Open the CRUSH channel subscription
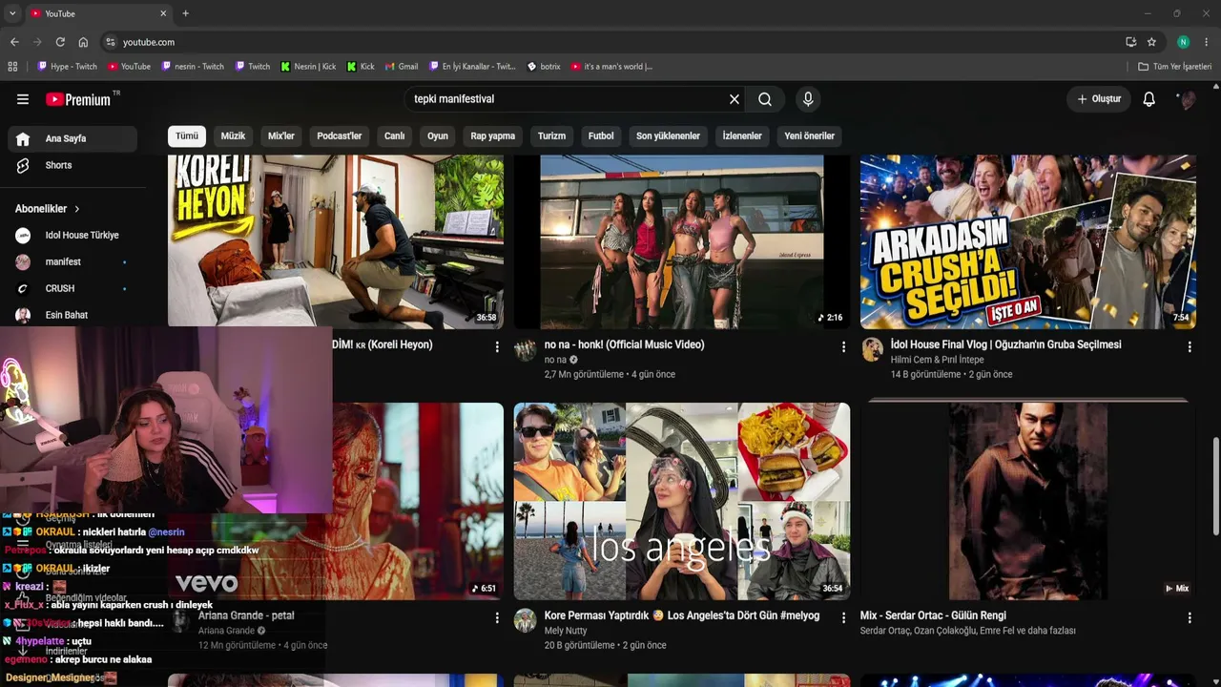1221x687 pixels. (x=72, y=288)
